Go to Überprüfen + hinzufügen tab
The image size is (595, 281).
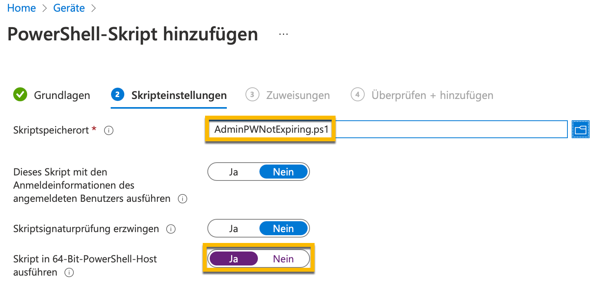coord(432,95)
